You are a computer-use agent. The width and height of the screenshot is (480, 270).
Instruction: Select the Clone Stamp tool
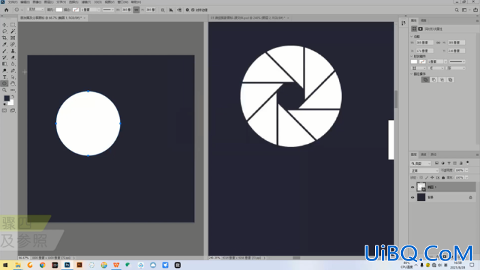point(12,51)
